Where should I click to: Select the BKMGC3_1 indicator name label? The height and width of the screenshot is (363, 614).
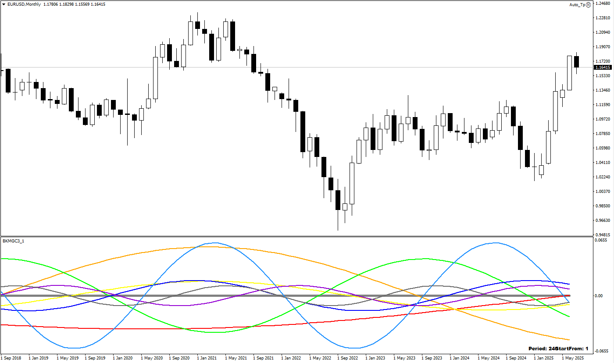click(x=13, y=241)
